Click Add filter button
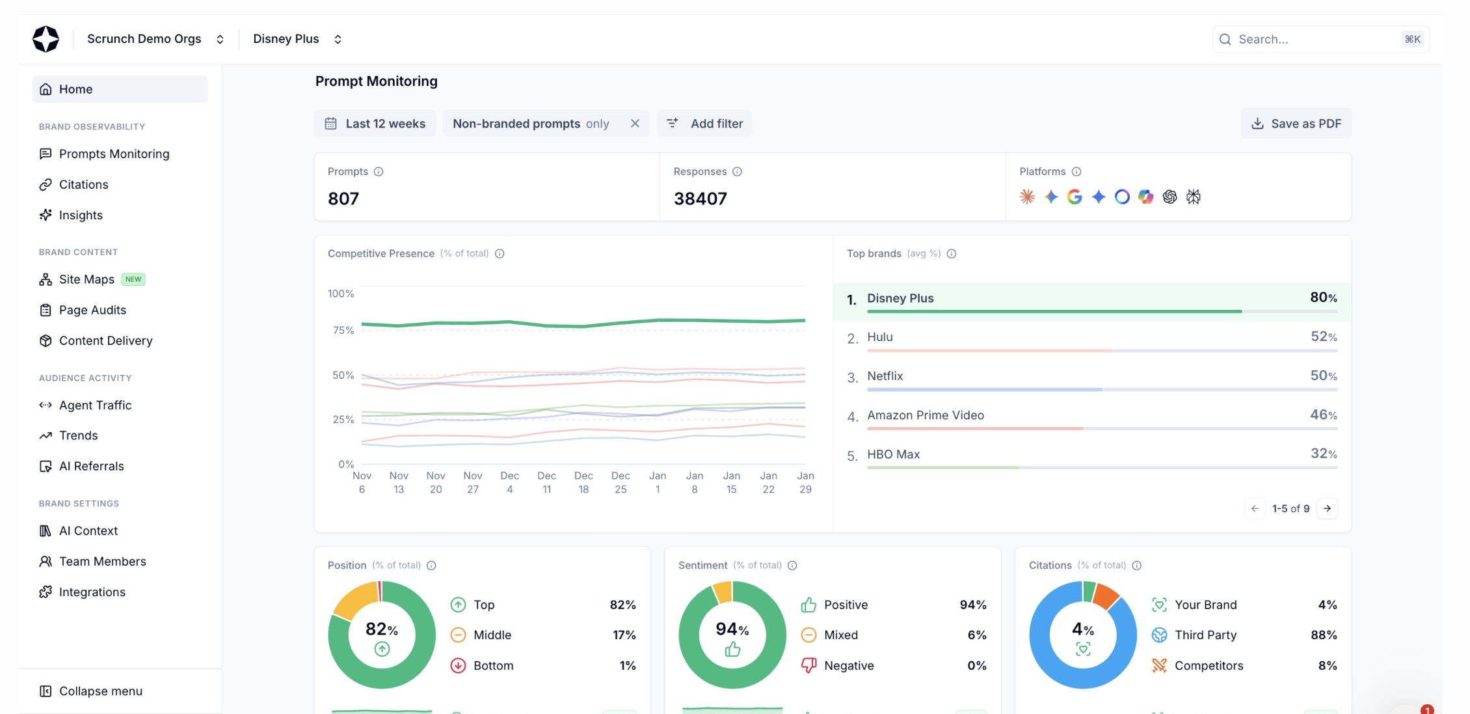The image size is (1470, 714). (x=704, y=124)
